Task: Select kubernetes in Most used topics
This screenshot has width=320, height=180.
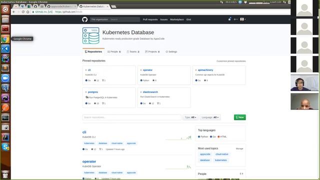Action: 221,160
